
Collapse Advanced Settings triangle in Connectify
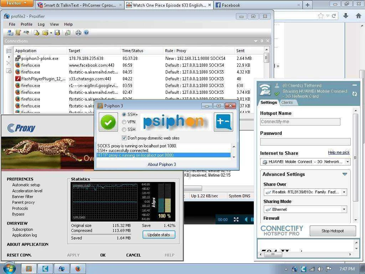pyautogui.click(x=345, y=174)
